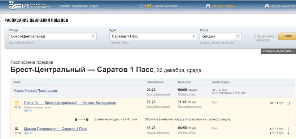
Task: Click the ЭР badge under train 022А
Action: 26,111
